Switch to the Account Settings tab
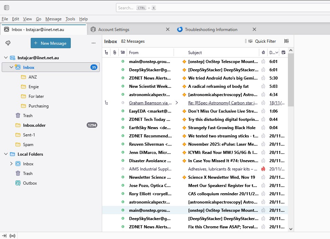Viewport: 330px width, 239px height. coord(114,30)
